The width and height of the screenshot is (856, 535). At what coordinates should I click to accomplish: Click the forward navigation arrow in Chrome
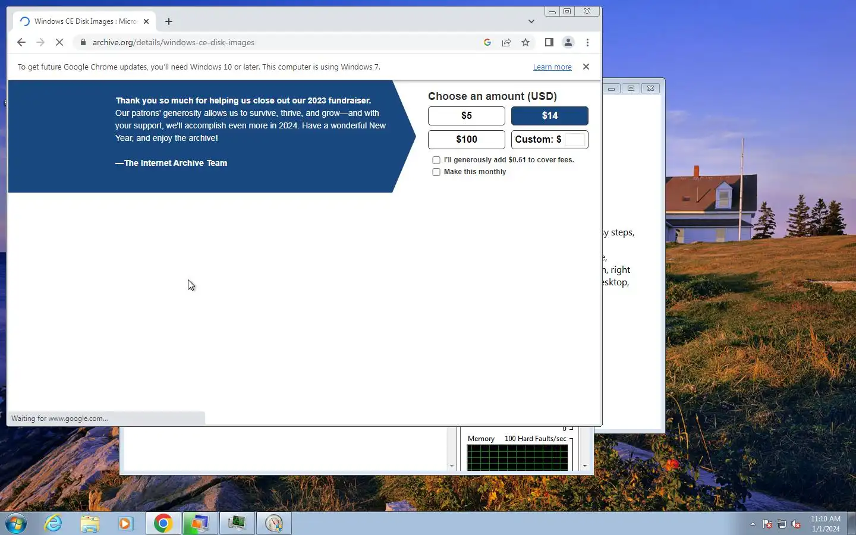(40, 42)
